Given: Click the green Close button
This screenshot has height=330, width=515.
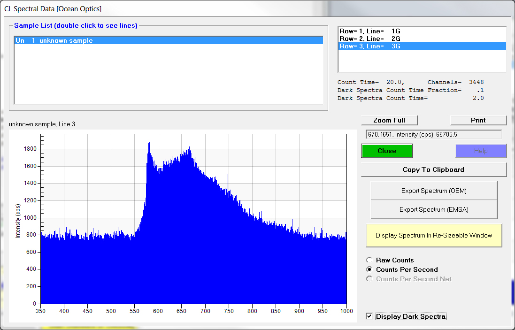Looking at the screenshot, I should [x=387, y=151].
